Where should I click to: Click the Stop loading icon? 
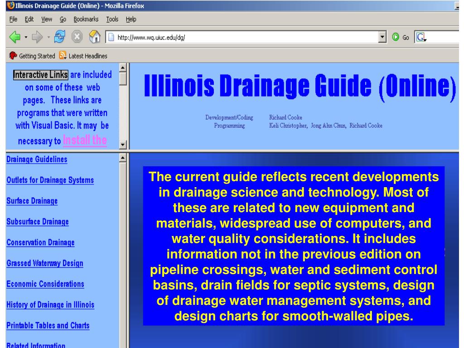point(77,37)
